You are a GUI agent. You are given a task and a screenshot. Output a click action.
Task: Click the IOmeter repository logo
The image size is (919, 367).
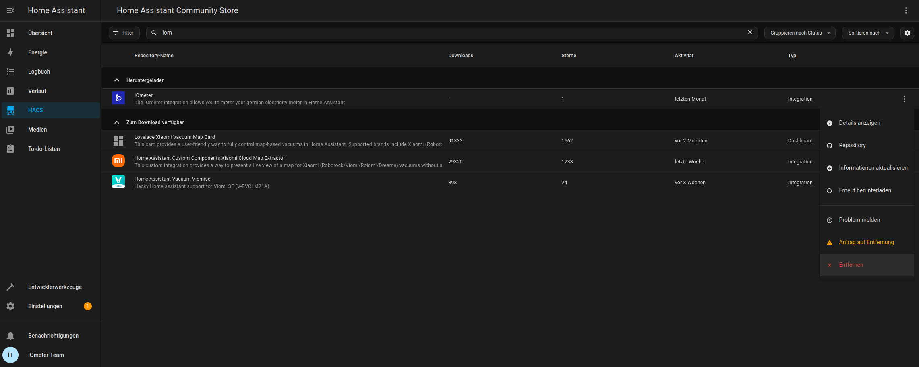tap(118, 98)
